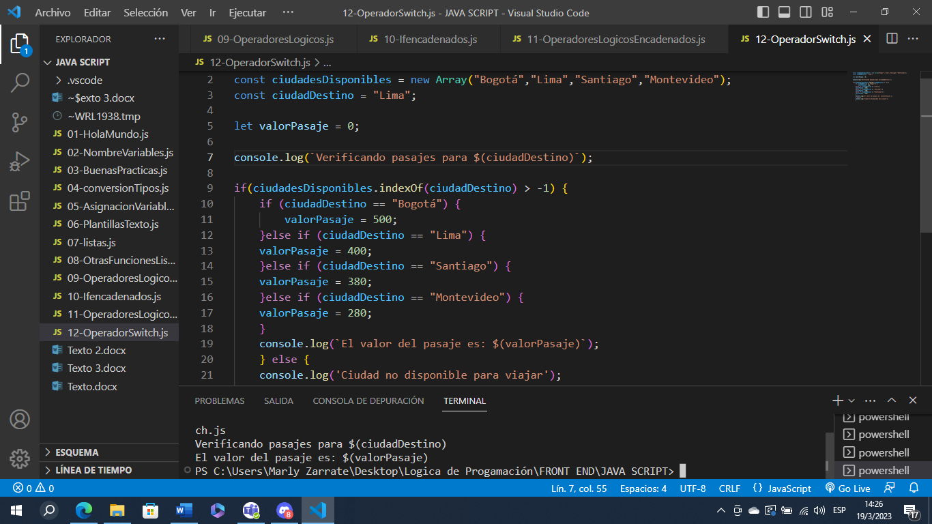The width and height of the screenshot is (932, 524).
Task: Open editor More Actions ellipsis
Action: pos(913,39)
